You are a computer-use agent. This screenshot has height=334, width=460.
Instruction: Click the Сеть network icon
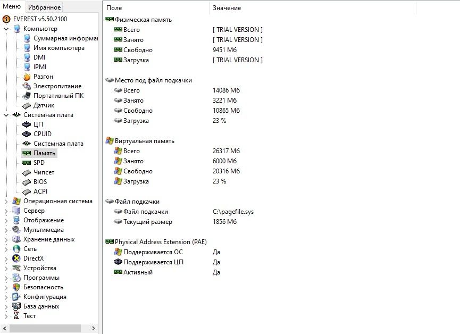click(16, 249)
